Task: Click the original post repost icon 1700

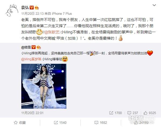Action: click(116, 113)
